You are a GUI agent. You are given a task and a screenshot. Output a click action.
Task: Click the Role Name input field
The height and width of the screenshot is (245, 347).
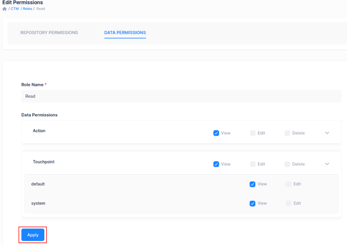181,96
